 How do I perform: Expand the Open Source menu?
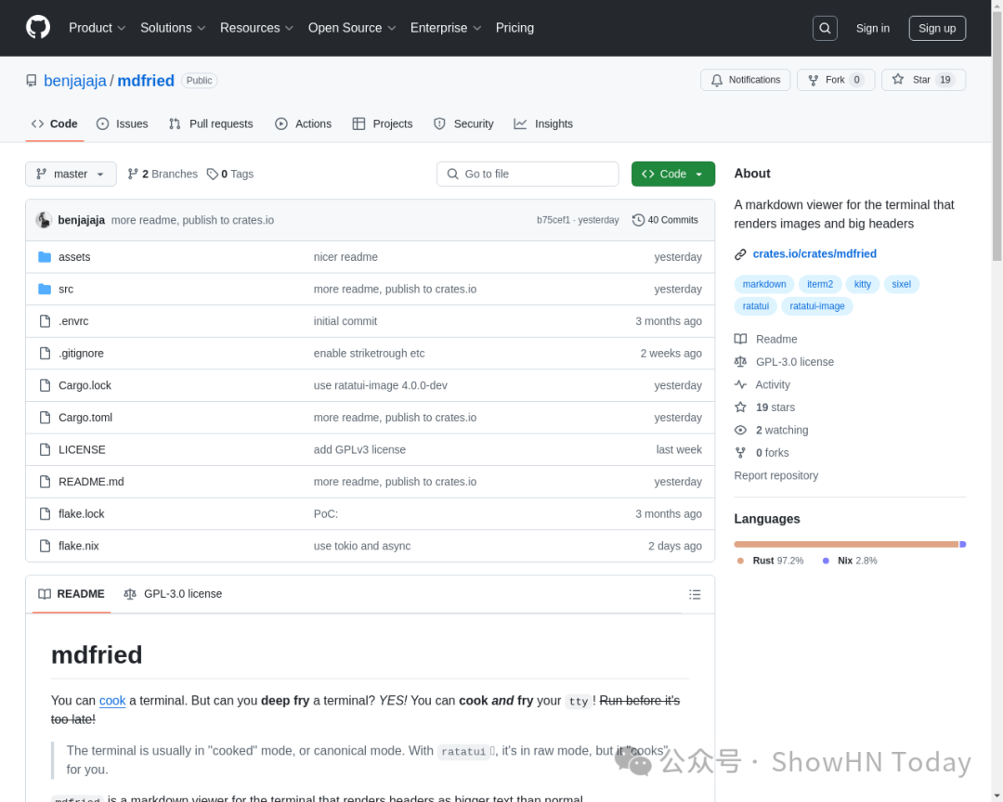[352, 28]
